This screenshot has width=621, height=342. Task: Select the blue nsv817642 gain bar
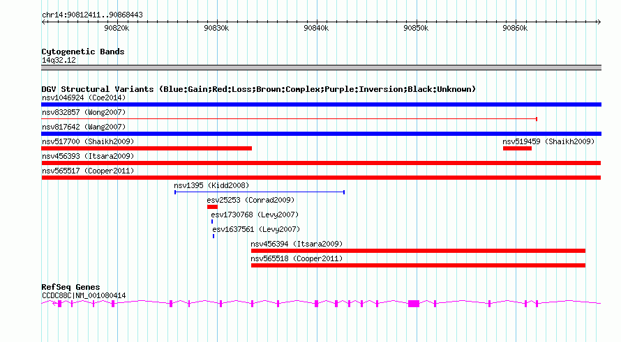(321, 134)
